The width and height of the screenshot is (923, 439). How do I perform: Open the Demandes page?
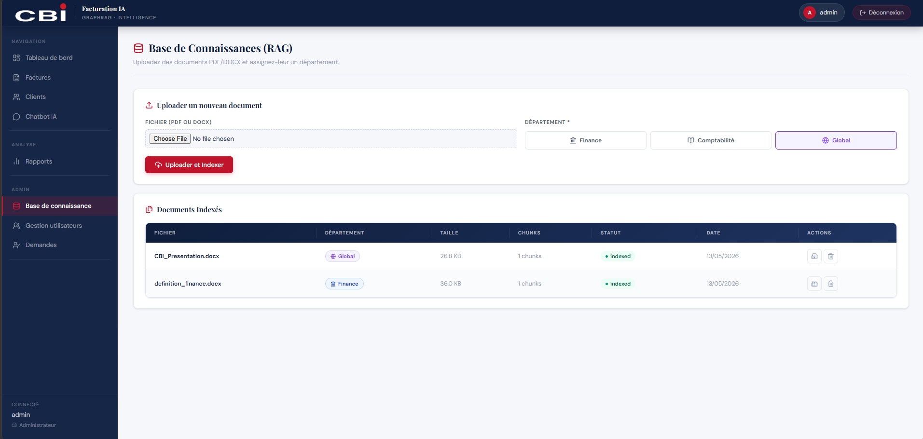(x=60, y=245)
